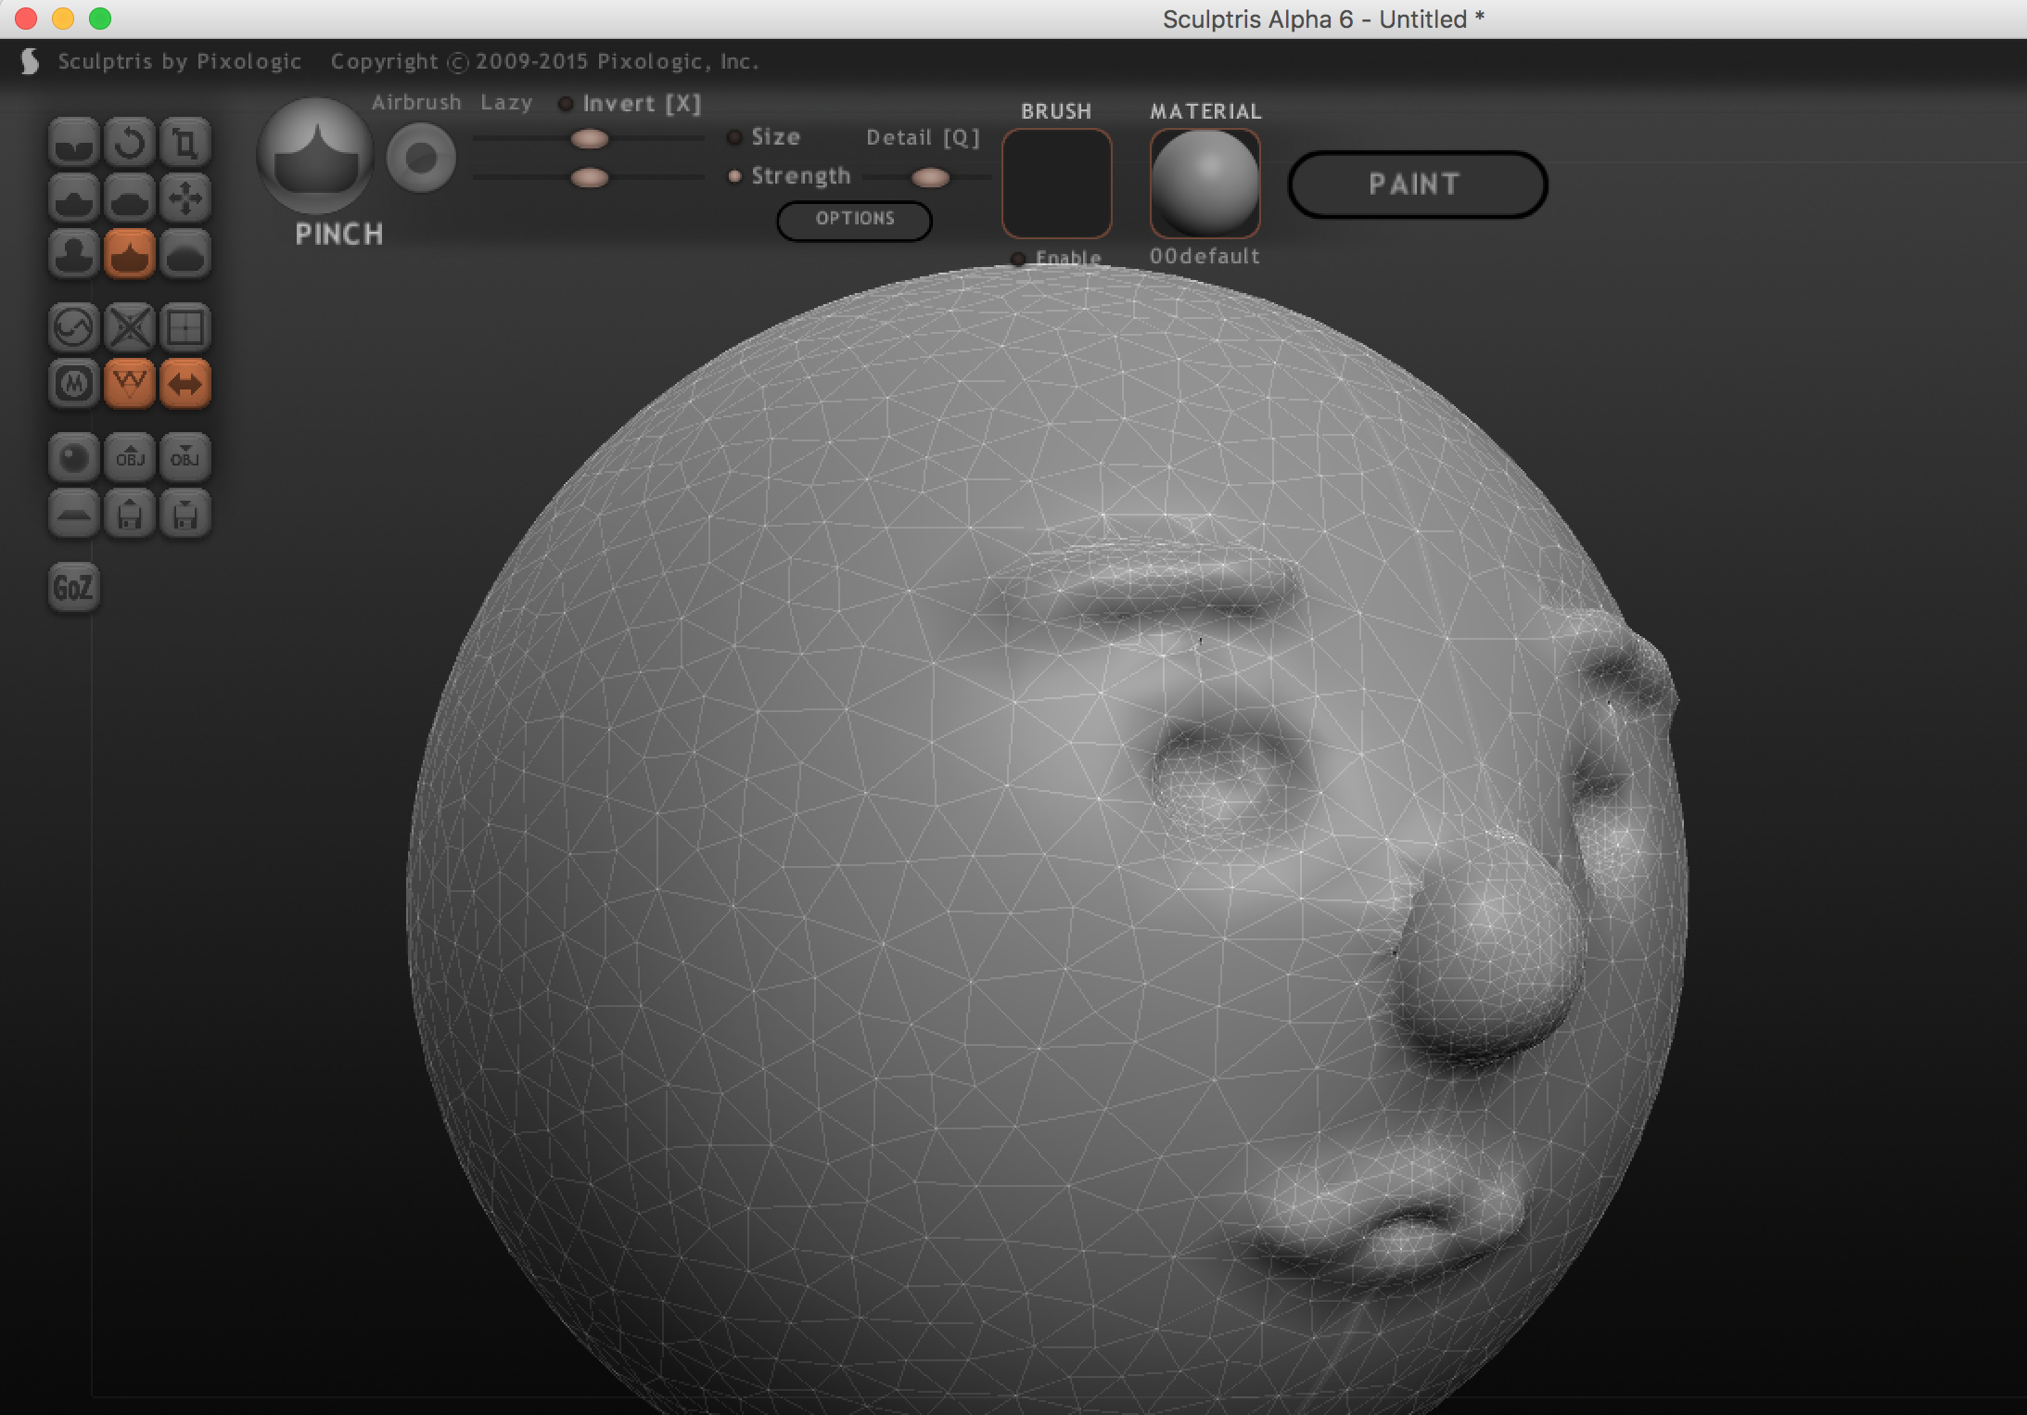Click the highlighted Pinch tool icon
Image resolution: width=2027 pixels, height=1415 pixels.
pyautogui.click(x=130, y=254)
